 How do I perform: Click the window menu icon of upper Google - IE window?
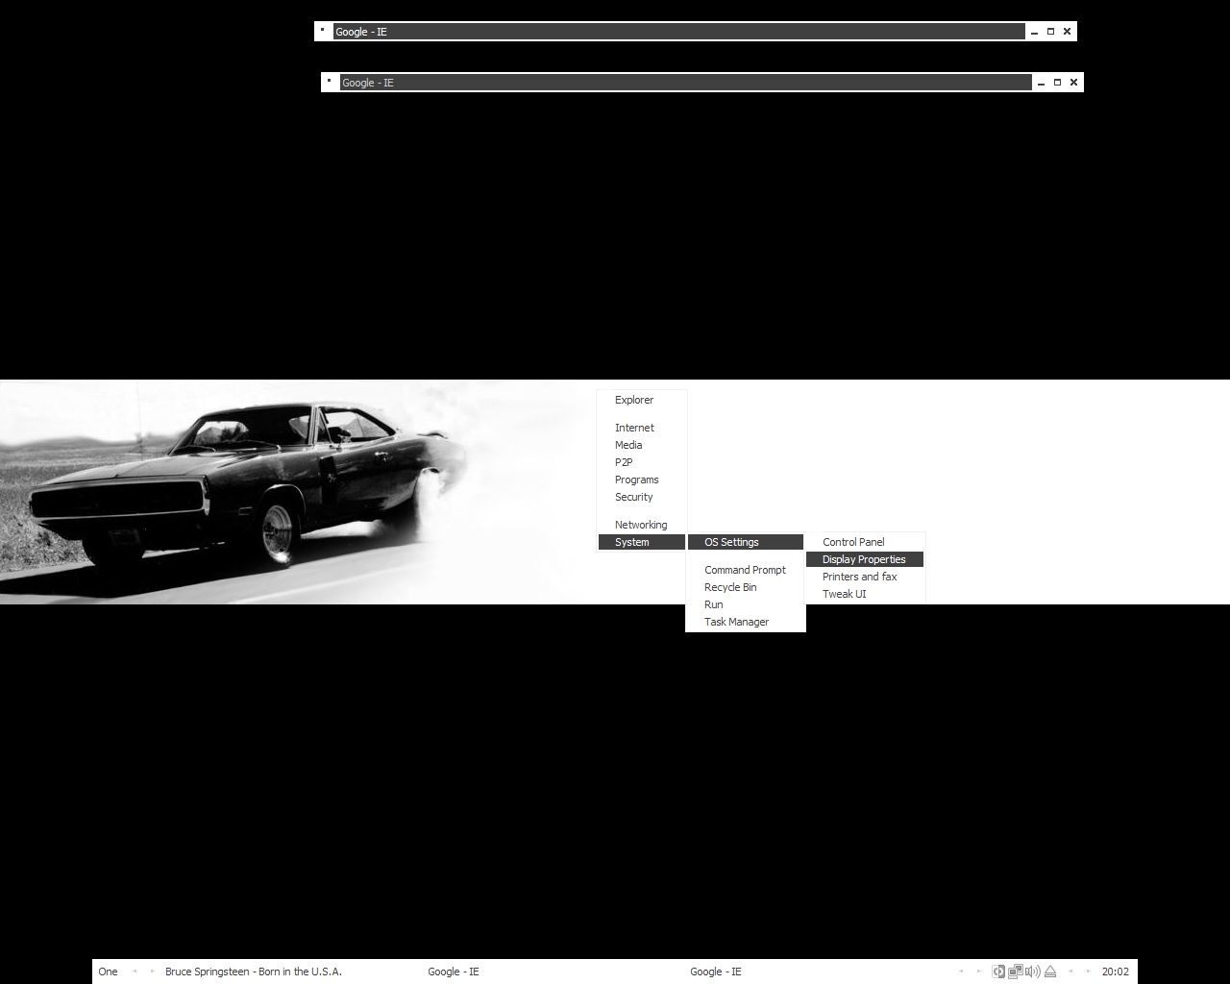(x=323, y=31)
